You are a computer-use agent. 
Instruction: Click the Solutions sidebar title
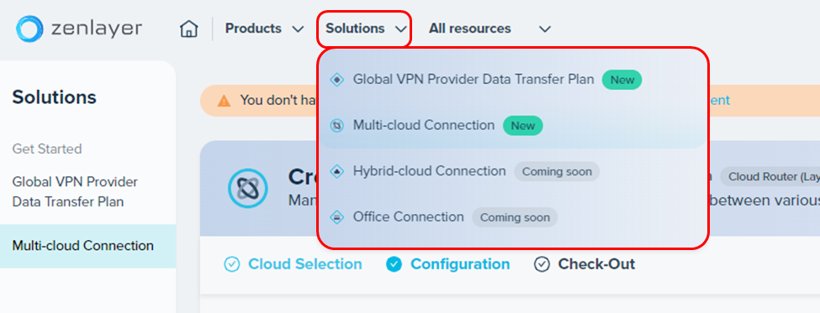click(55, 97)
